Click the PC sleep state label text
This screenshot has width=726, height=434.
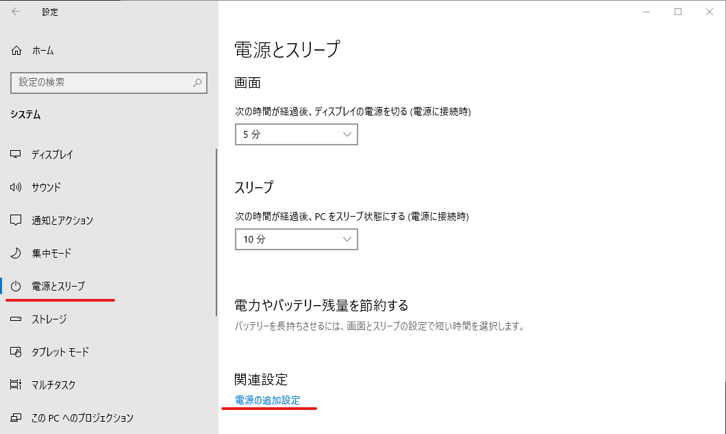tap(352, 217)
